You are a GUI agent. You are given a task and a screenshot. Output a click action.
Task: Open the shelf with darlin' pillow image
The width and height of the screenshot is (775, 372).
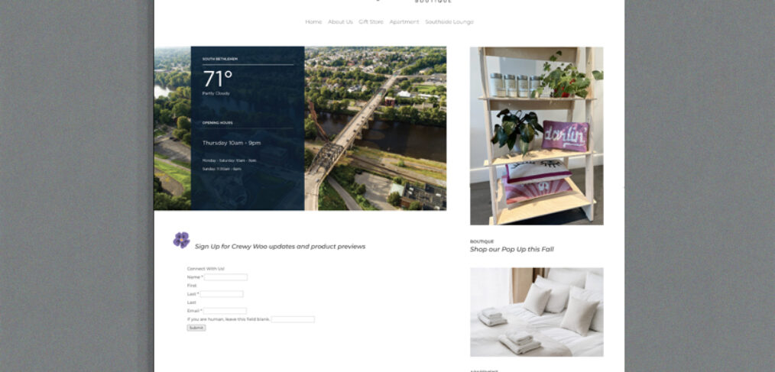[537, 136]
